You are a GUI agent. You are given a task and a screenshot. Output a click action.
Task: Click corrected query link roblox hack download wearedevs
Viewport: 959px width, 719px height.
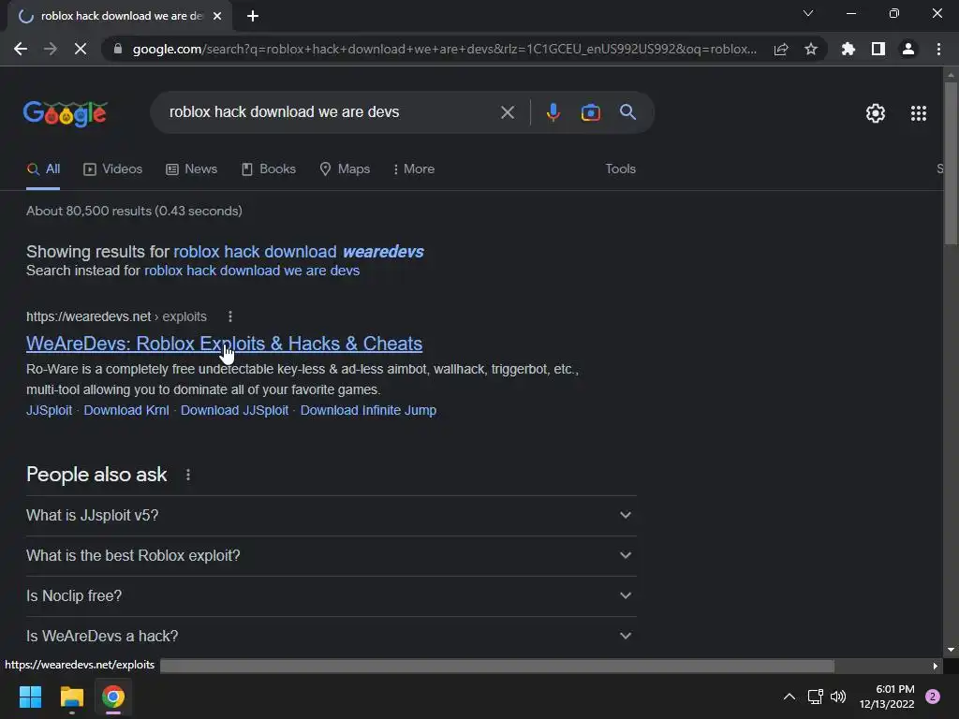[299, 251]
